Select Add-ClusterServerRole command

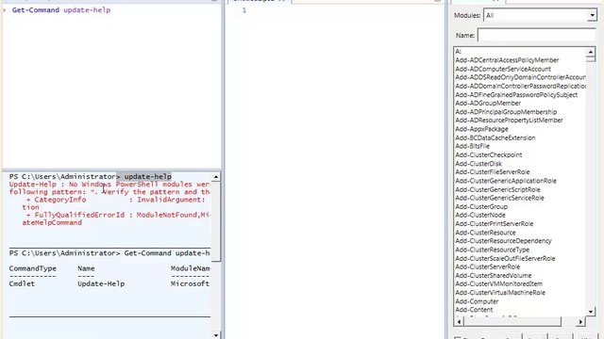click(x=488, y=266)
